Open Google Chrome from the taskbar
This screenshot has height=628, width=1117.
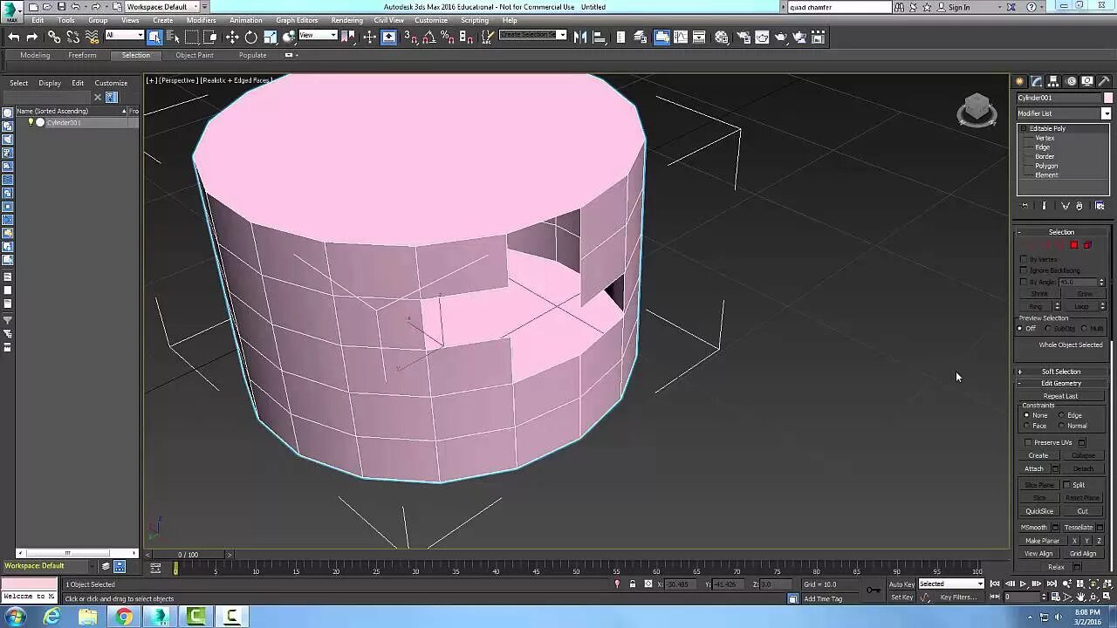[x=124, y=617]
